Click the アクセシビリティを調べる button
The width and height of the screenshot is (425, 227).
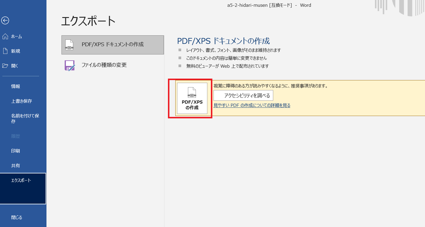(x=243, y=96)
